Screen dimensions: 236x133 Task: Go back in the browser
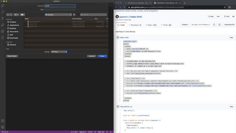(116, 7)
